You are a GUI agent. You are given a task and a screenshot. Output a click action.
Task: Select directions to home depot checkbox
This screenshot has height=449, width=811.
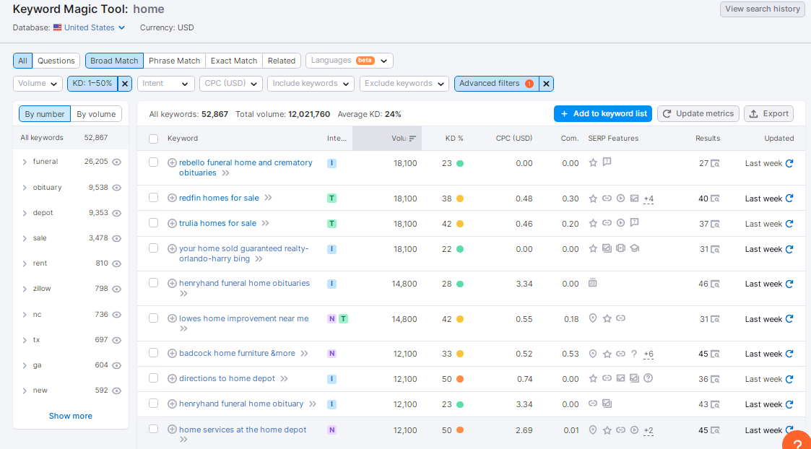click(x=154, y=378)
